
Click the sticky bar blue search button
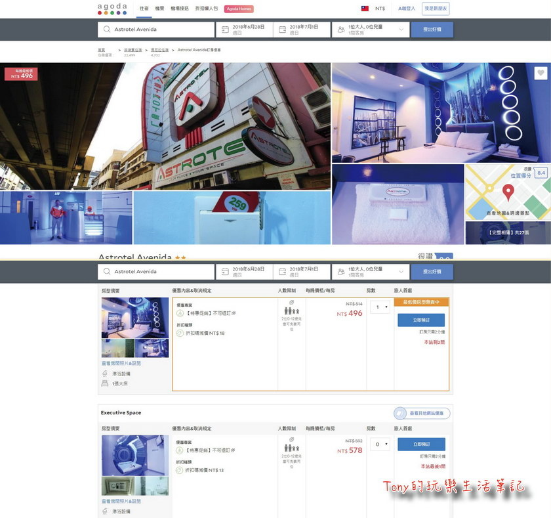click(x=432, y=272)
